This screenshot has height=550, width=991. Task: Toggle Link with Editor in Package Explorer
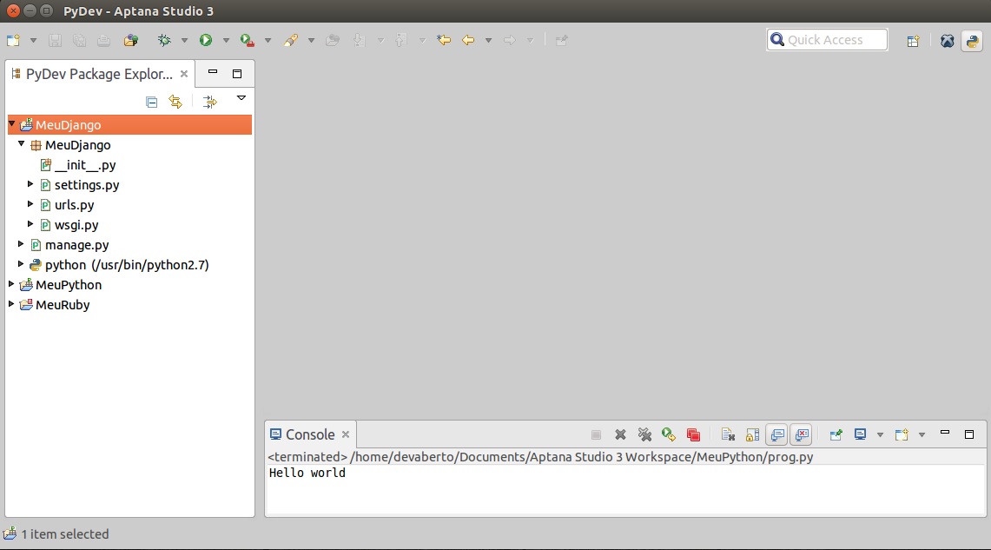175,102
